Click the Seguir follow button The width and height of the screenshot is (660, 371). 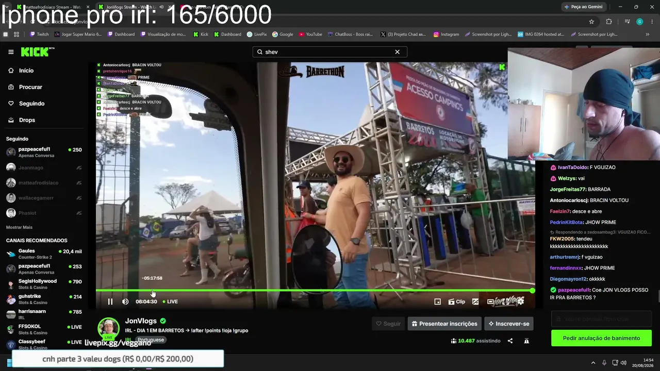tap(388, 324)
